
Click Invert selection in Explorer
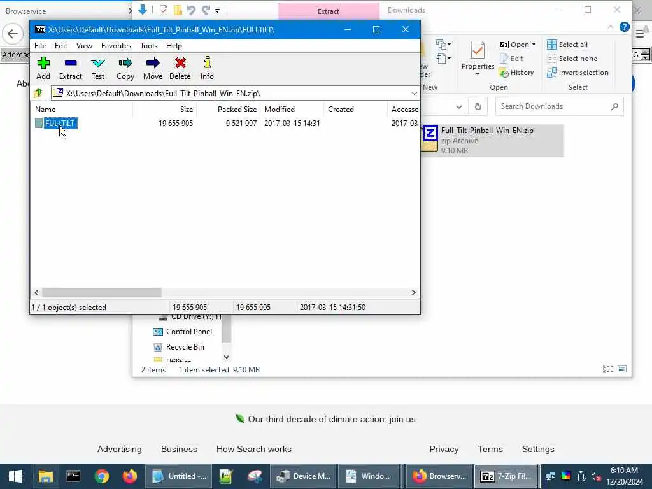click(x=578, y=73)
